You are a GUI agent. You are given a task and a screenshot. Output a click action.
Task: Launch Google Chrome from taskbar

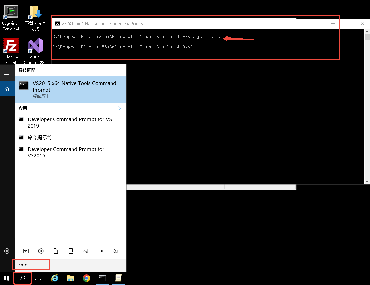click(86, 278)
